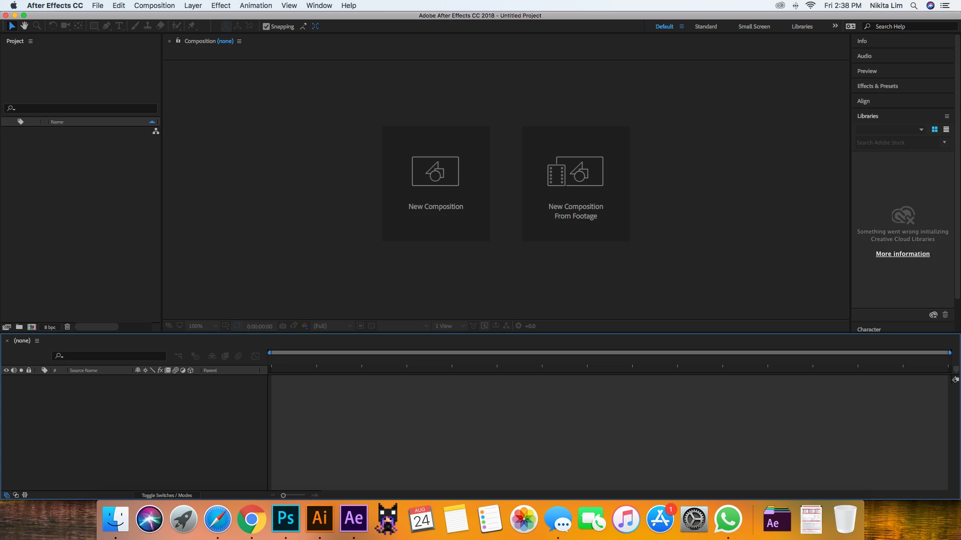Select the Pen tool
The width and height of the screenshot is (961, 540).
point(107,26)
